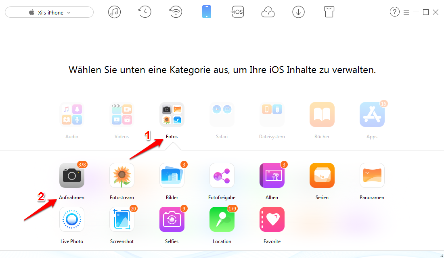The height and width of the screenshot is (258, 444).
Task: Open the Panoramen icon
Action: [372, 175]
